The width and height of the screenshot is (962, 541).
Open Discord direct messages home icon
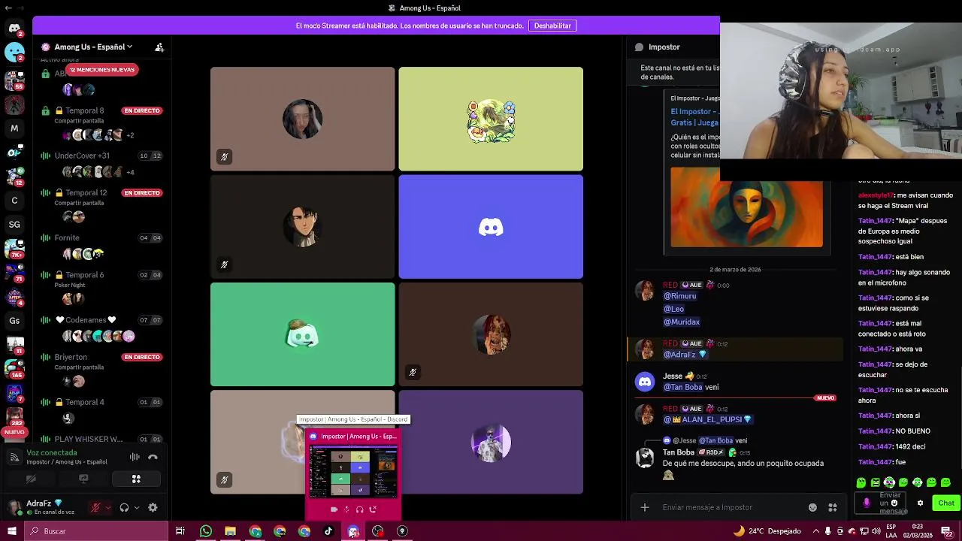tap(14, 29)
